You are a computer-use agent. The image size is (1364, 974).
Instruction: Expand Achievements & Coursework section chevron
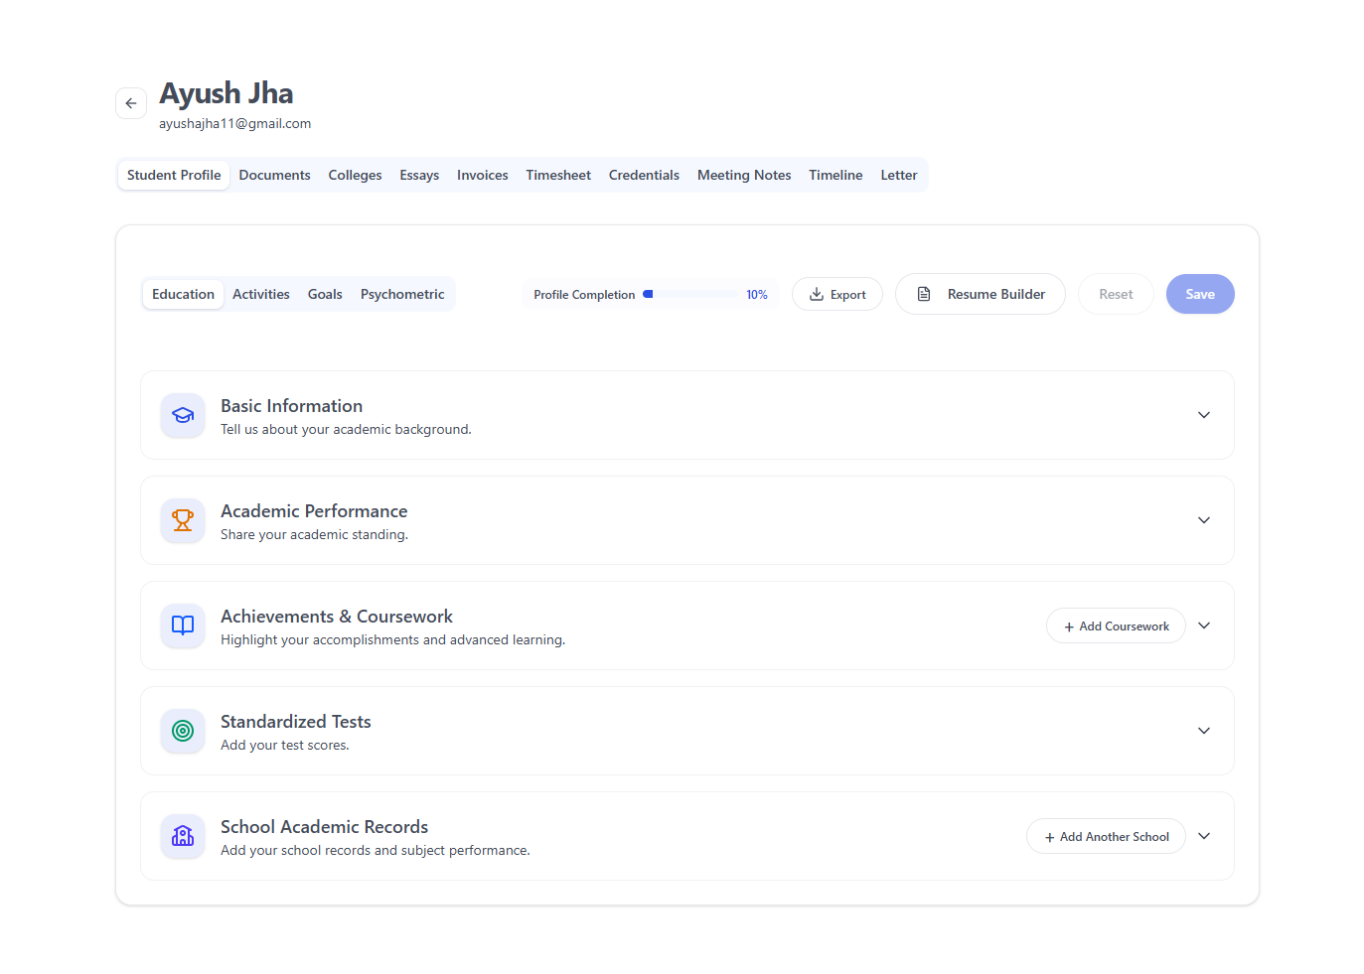[1204, 626]
